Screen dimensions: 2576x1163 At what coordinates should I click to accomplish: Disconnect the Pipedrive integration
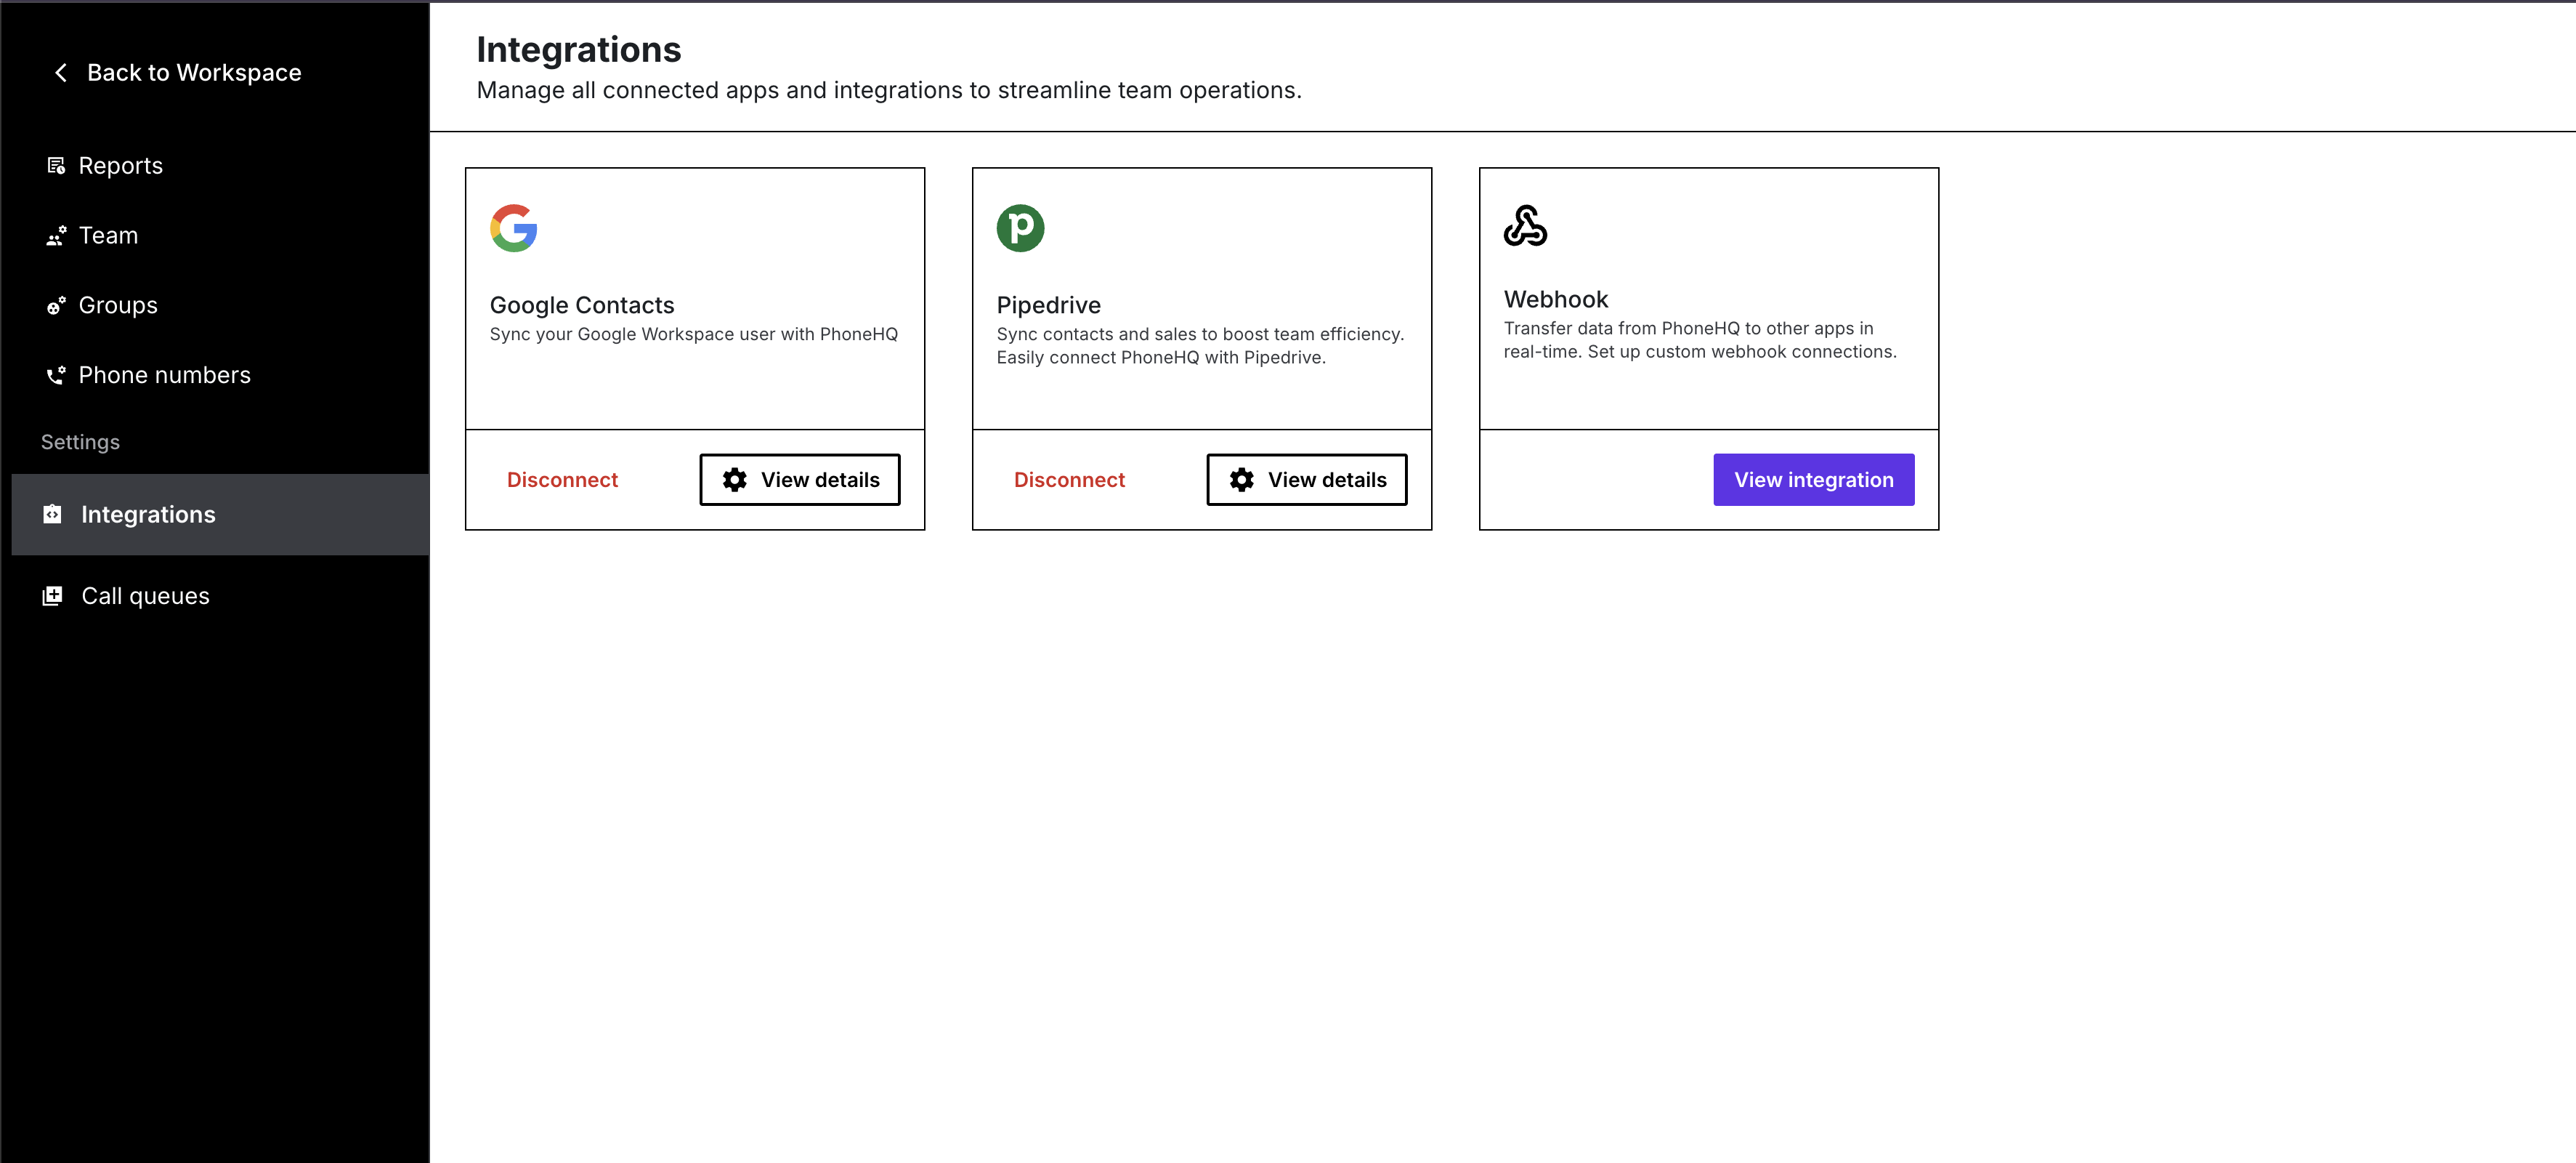(1069, 480)
